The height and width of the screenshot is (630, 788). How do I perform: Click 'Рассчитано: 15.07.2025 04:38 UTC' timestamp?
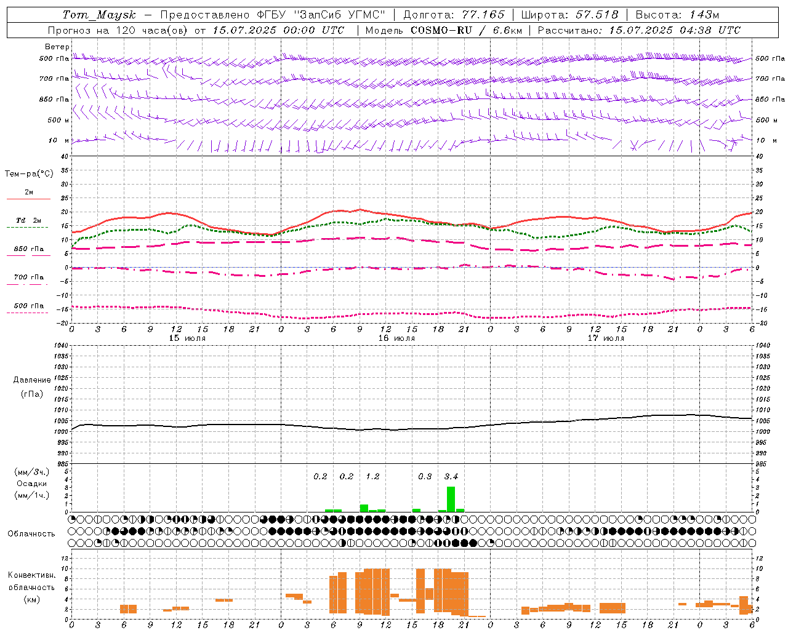639,30
